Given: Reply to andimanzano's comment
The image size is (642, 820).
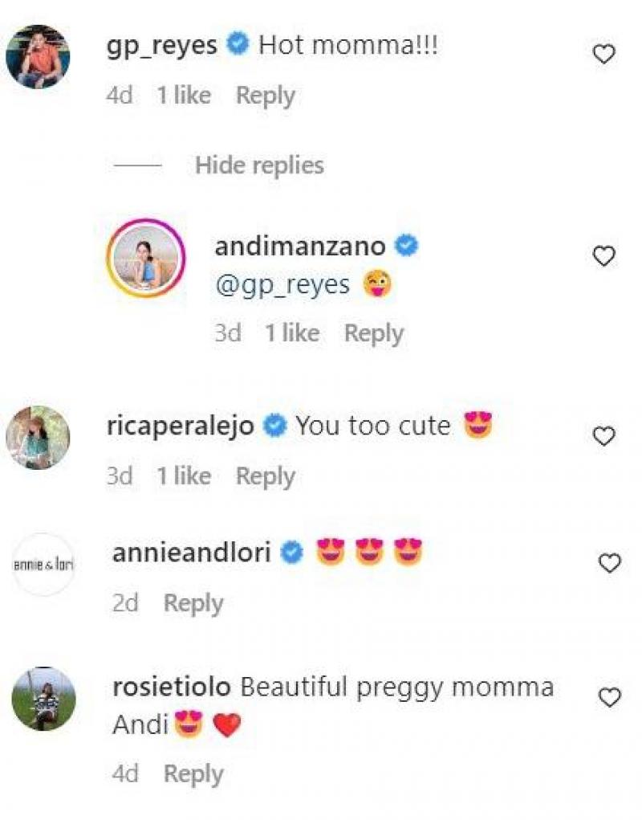Looking at the screenshot, I should click(x=373, y=333).
